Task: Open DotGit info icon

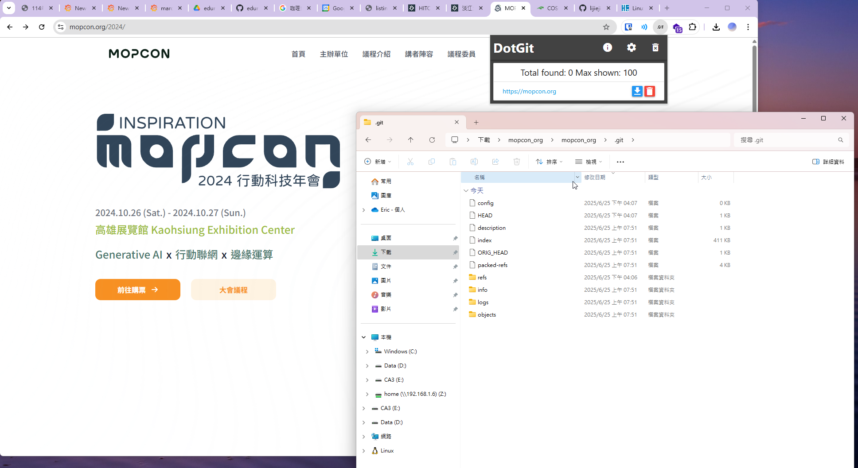Action: pyautogui.click(x=608, y=47)
